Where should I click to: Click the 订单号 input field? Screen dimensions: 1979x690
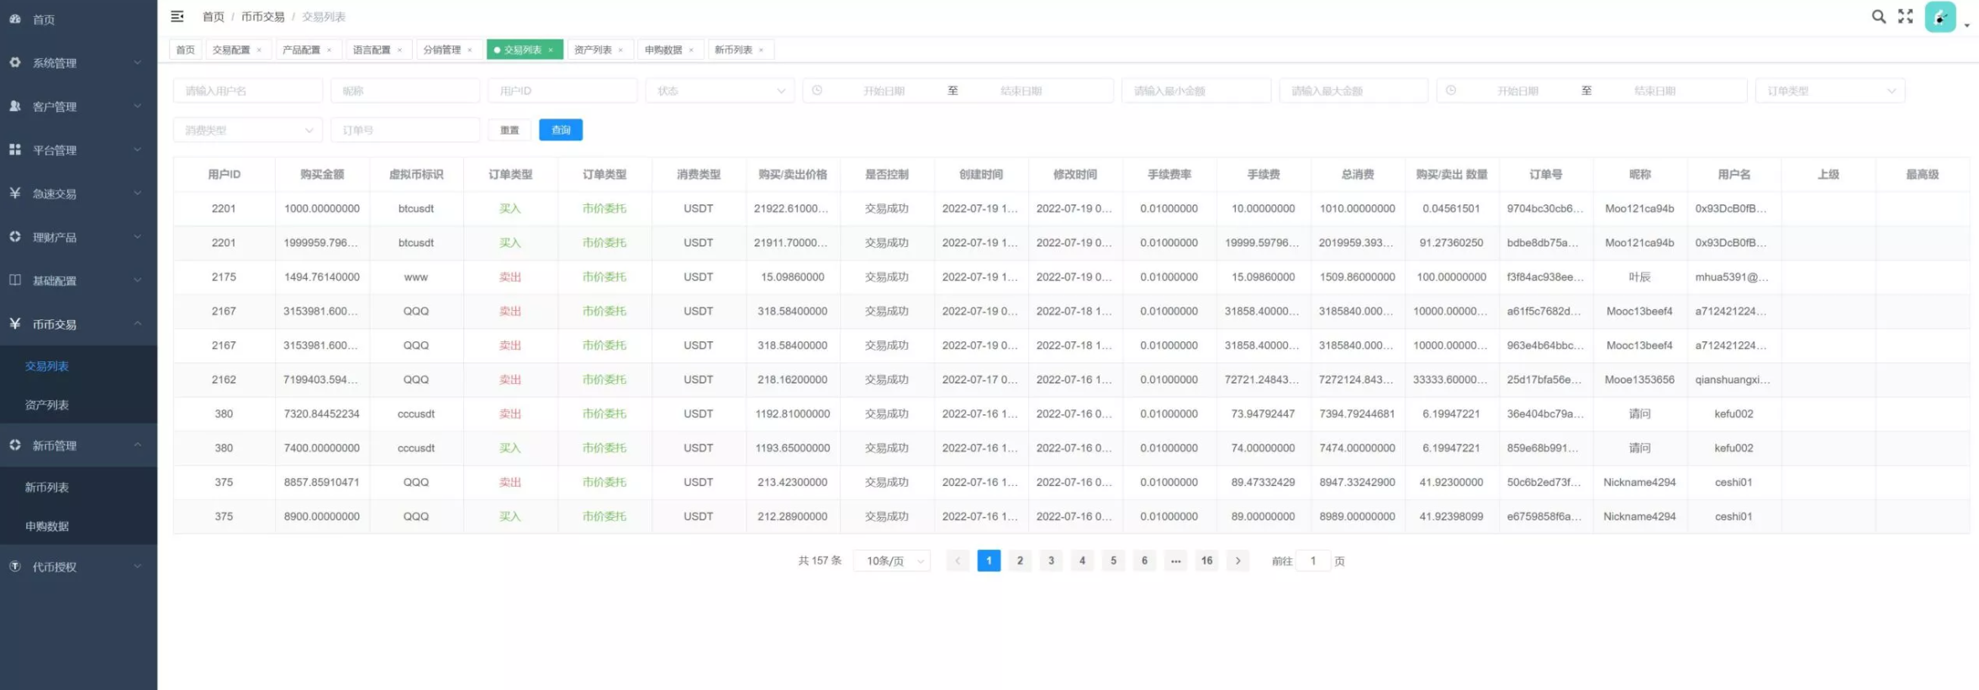click(x=405, y=130)
